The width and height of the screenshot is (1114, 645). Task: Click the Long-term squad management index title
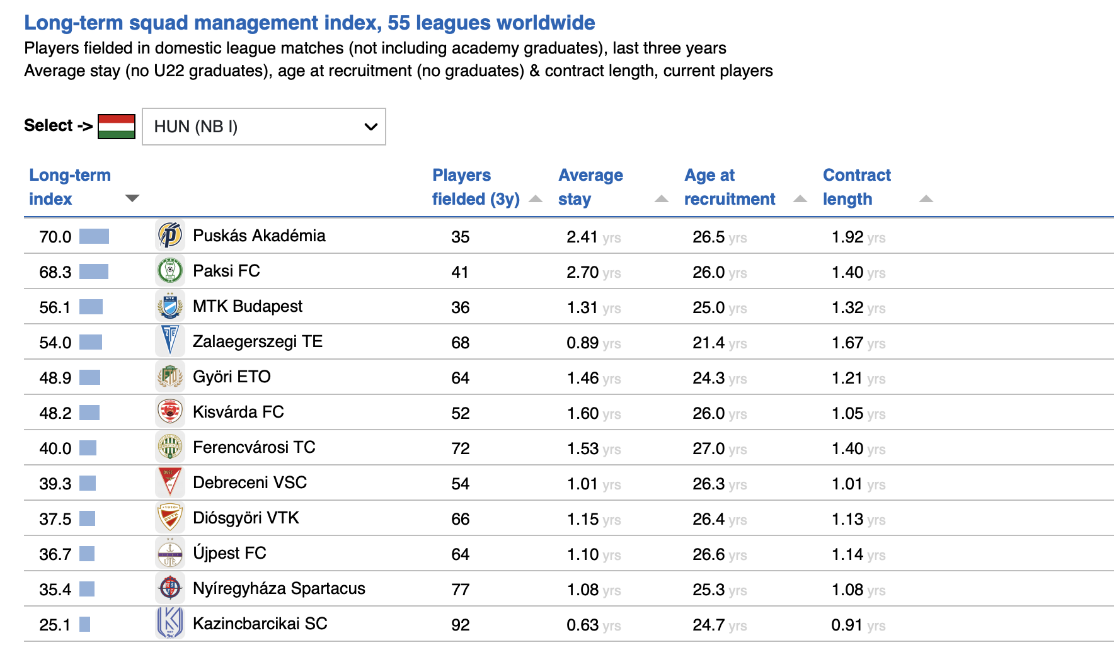pos(309,23)
